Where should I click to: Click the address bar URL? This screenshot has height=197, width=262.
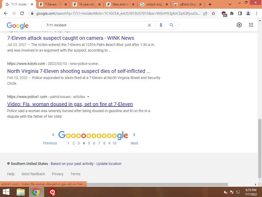[x=118, y=13]
